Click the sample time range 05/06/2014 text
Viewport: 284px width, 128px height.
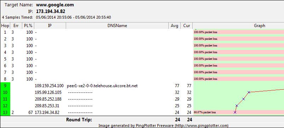pyautogui.click(x=73, y=18)
